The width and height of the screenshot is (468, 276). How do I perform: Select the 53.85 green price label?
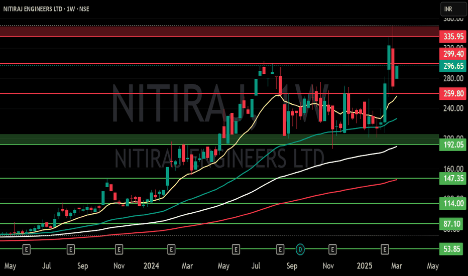[451, 249]
